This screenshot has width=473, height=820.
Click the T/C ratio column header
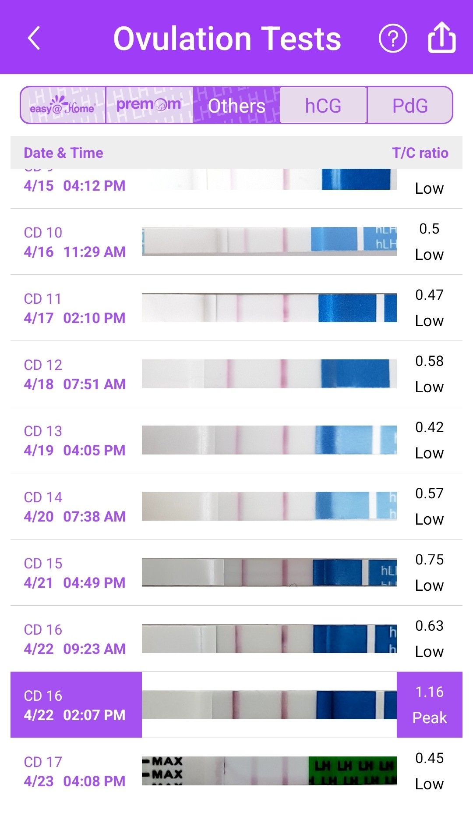pos(420,153)
